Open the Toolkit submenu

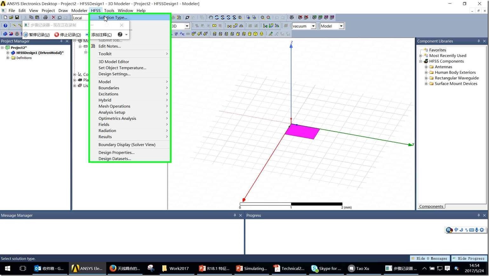point(130,54)
